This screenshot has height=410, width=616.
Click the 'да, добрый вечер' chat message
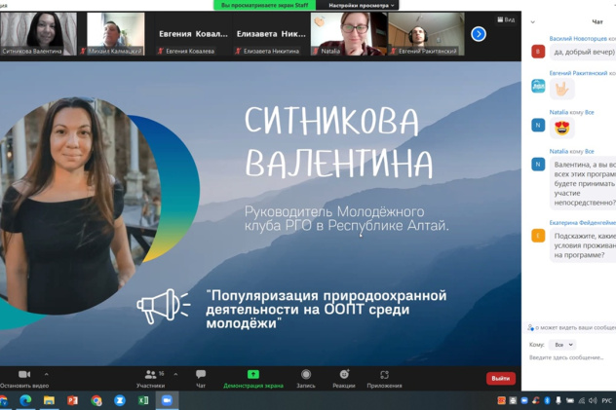(584, 52)
